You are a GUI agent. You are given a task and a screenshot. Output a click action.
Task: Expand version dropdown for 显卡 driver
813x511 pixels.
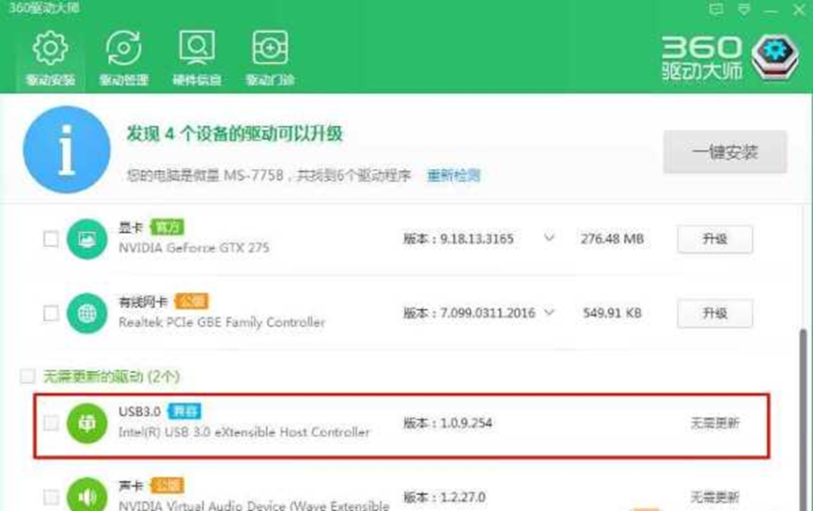[x=550, y=239]
